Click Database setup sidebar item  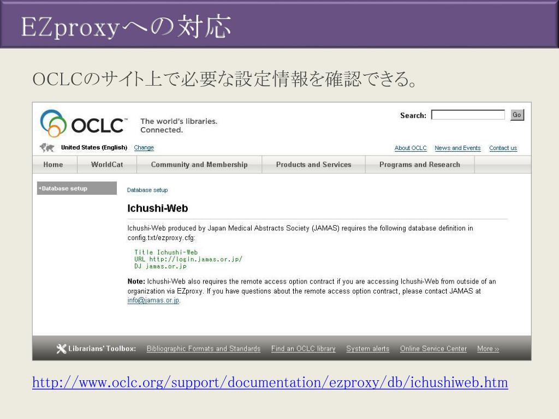click(x=77, y=188)
